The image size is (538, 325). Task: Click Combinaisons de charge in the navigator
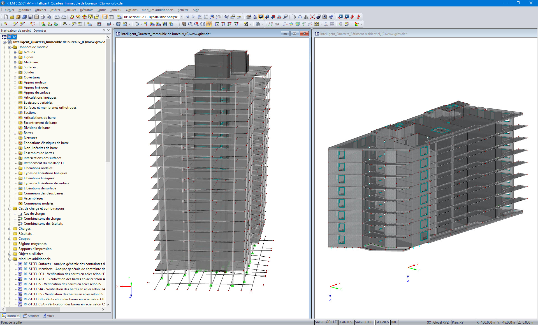[42, 219]
